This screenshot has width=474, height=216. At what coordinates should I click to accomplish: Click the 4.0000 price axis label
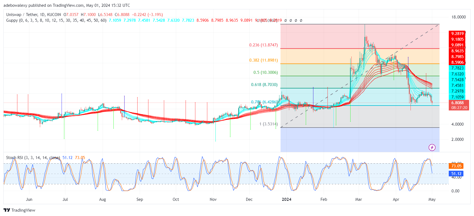457,124
